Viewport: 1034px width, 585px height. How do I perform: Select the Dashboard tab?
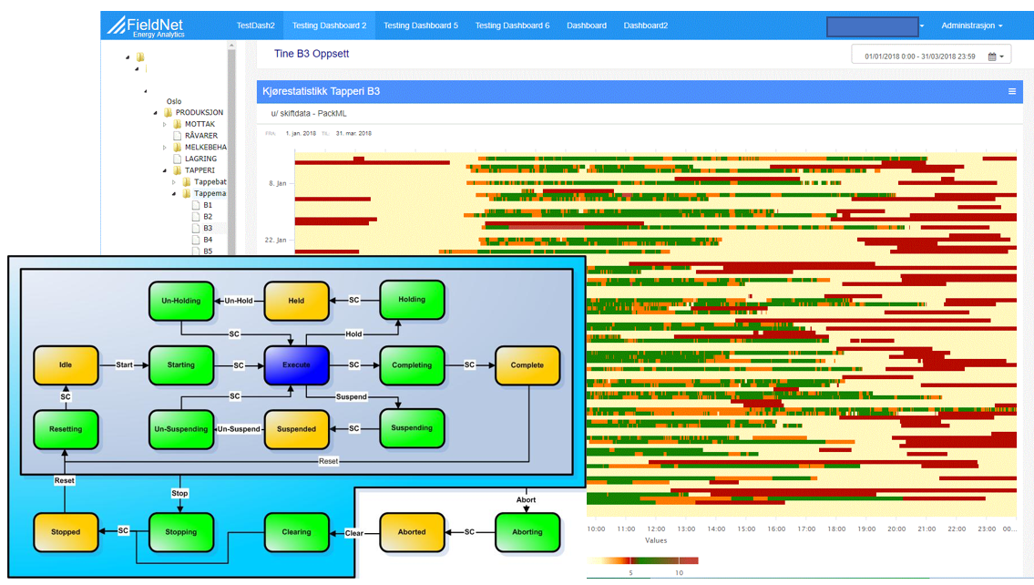pos(587,26)
